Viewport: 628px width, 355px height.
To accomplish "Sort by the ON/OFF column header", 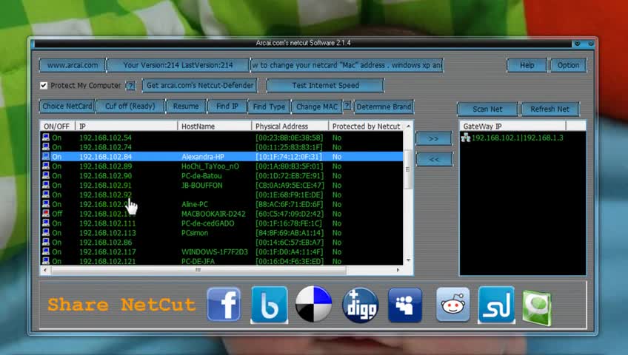I will (x=58, y=126).
